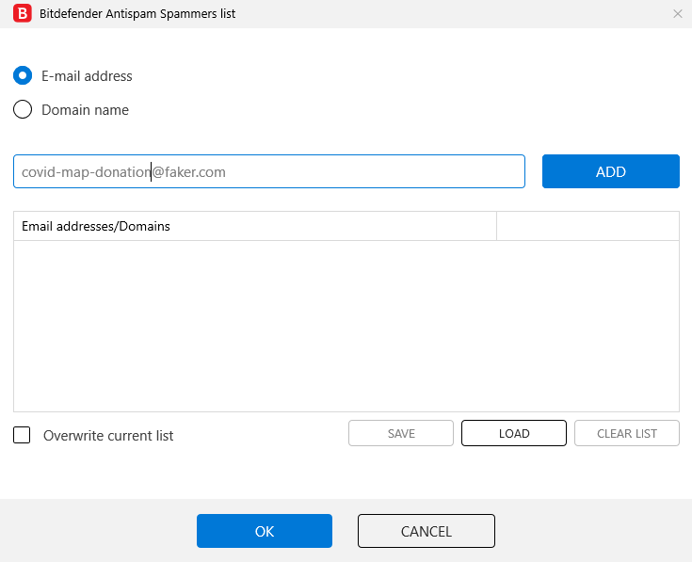Viewport: 692px width, 562px height.
Task: Click the empty second column header
Action: tap(587, 226)
